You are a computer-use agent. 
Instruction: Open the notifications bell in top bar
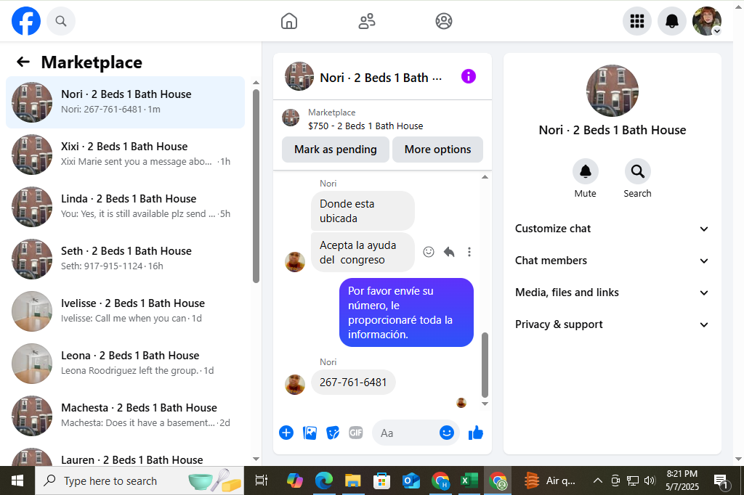(672, 21)
